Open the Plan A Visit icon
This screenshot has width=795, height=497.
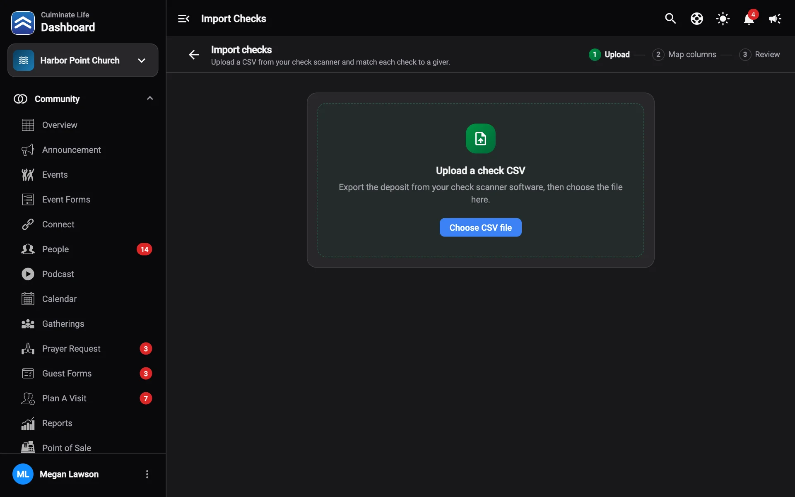28,398
